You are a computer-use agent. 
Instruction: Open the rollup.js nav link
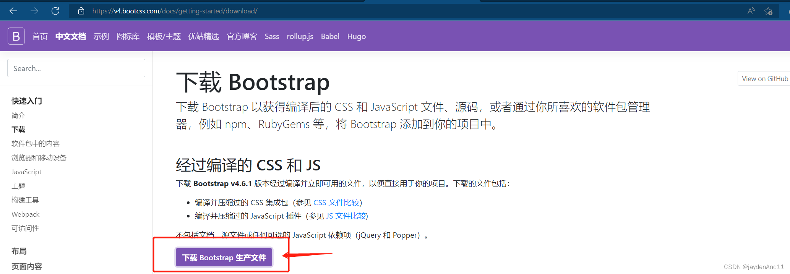pyautogui.click(x=300, y=36)
